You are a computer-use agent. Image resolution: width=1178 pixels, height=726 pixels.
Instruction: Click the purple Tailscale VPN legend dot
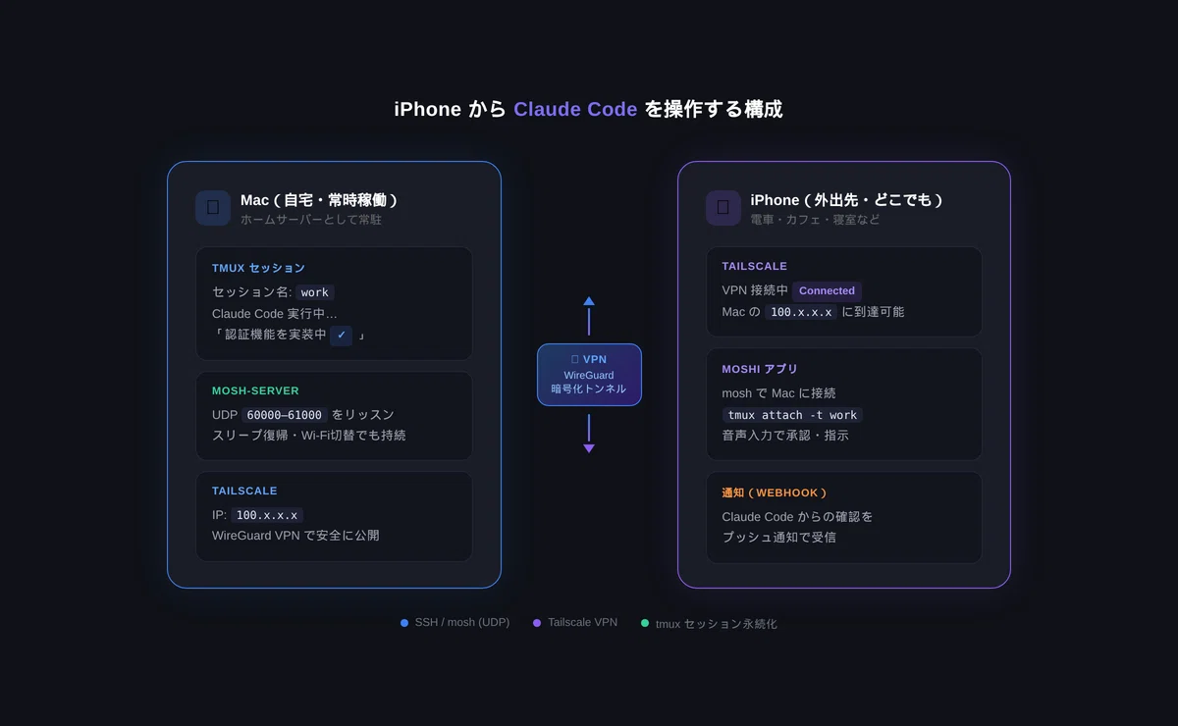pyautogui.click(x=537, y=623)
